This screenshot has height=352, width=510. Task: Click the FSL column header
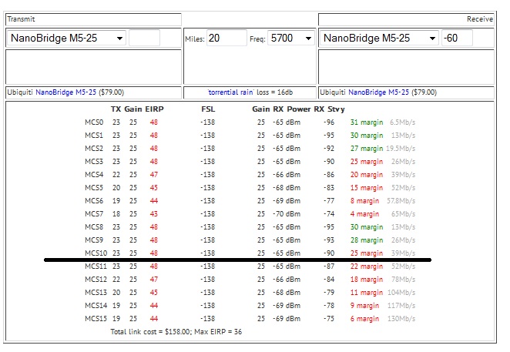tap(208, 109)
